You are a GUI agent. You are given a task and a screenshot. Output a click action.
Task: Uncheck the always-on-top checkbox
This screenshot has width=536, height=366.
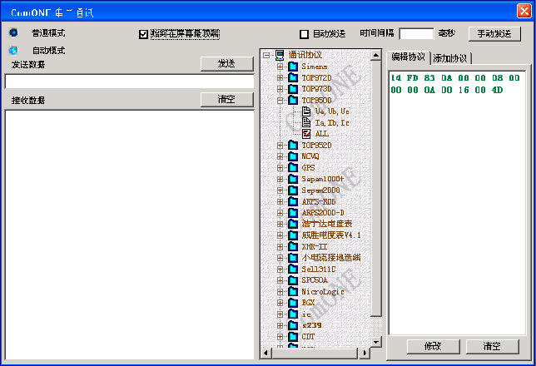(143, 34)
